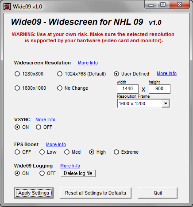This screenshot has height=207, width=193.
Task: Maximize the Wide09 window
Action: pyautogui.click(x=163, y=5)
